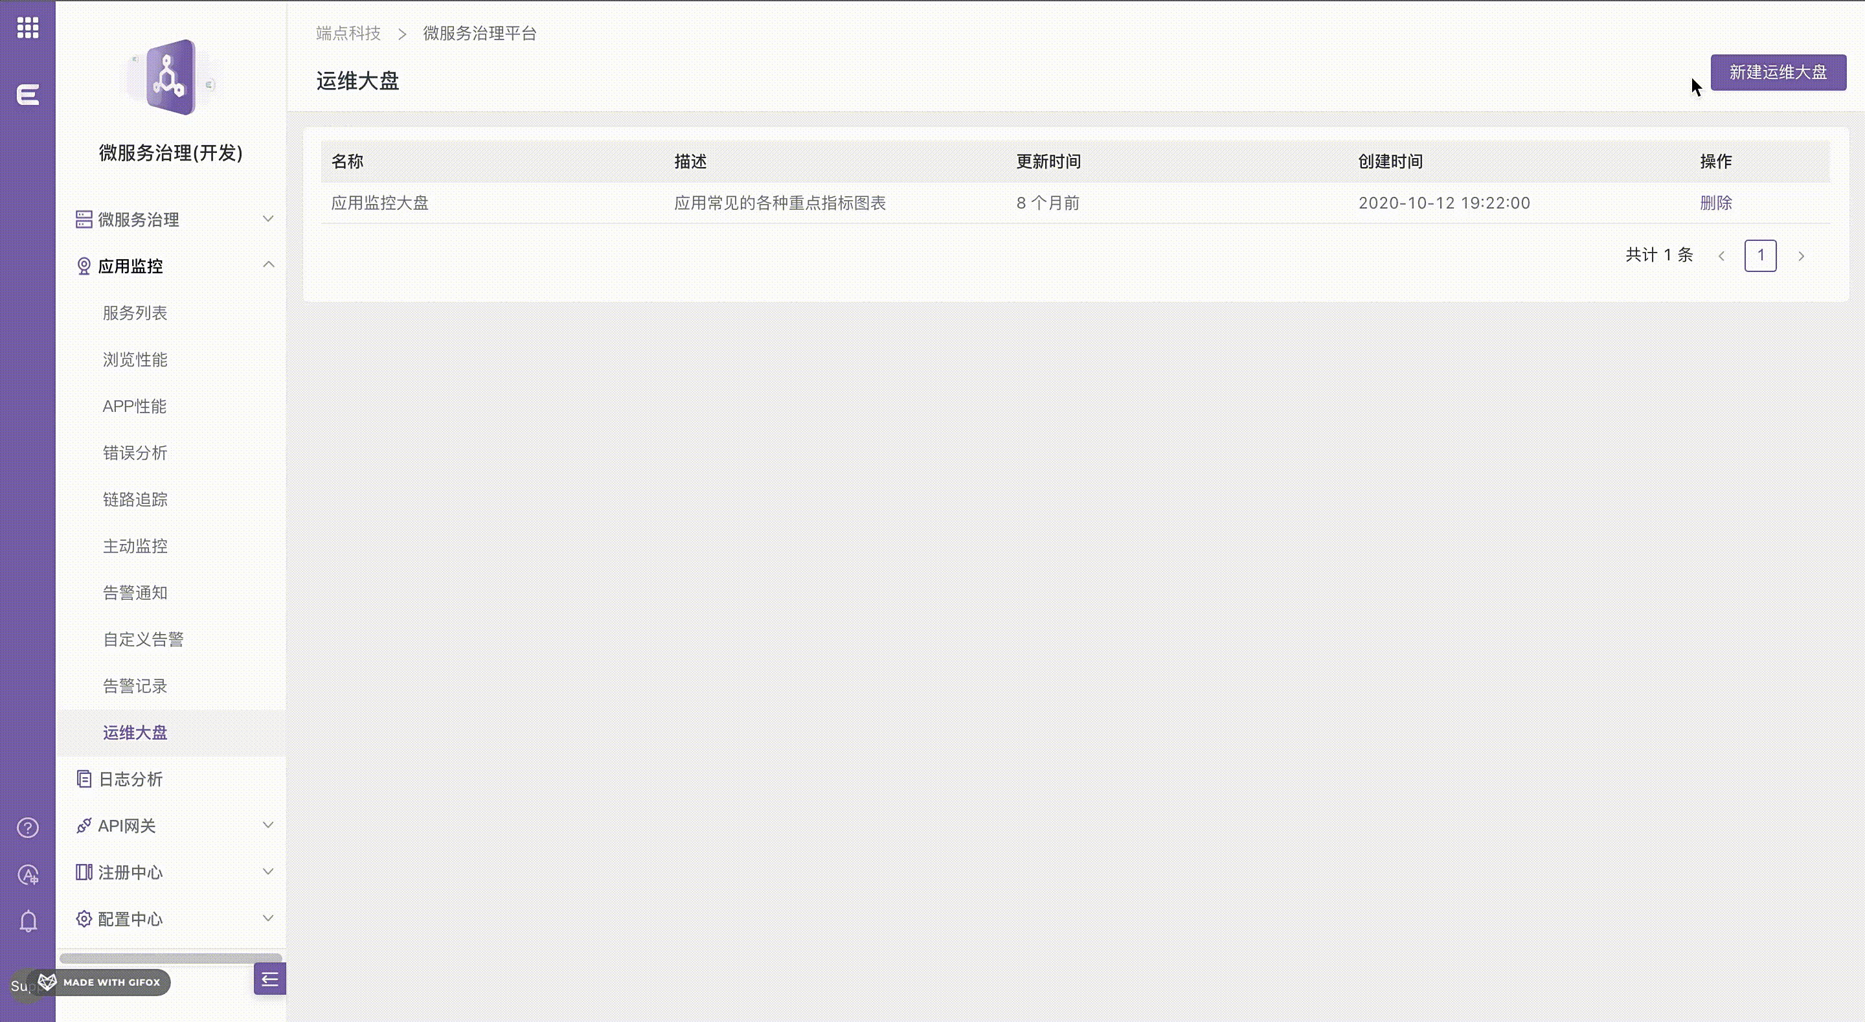Click the 新建运维大盘 button
The height and width of the screenshot is (1022, 1865).
1778,73
